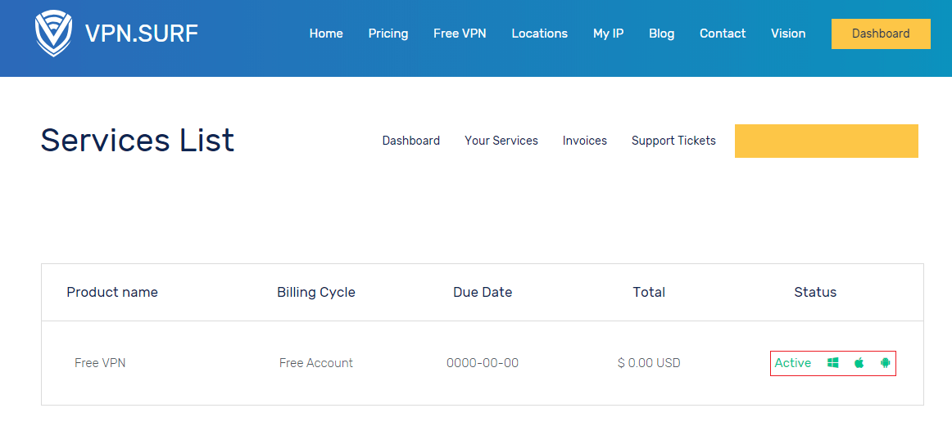Viewport: 952px width, 435px height.
Task: Select the Free VPN product row
Action: (483, 363)
